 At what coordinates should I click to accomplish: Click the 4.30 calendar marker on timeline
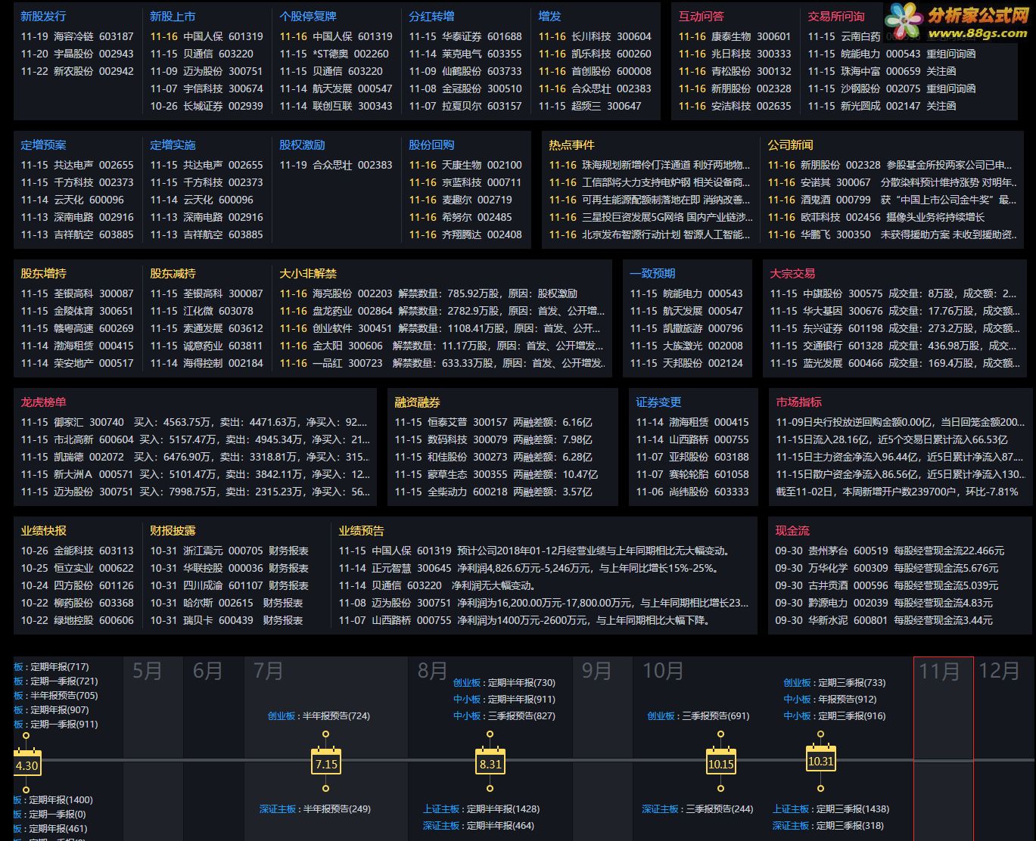click(x=27, y=764)
